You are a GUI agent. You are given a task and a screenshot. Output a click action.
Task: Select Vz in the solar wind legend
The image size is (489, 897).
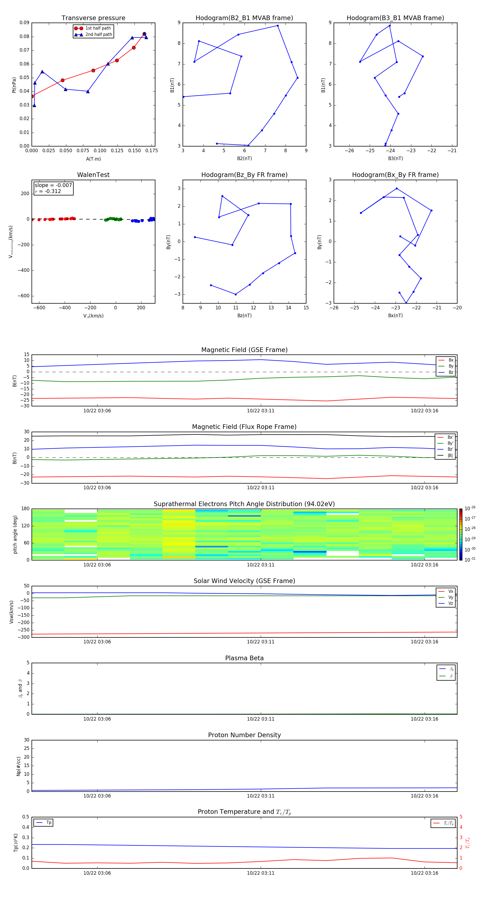pos(446,603)
